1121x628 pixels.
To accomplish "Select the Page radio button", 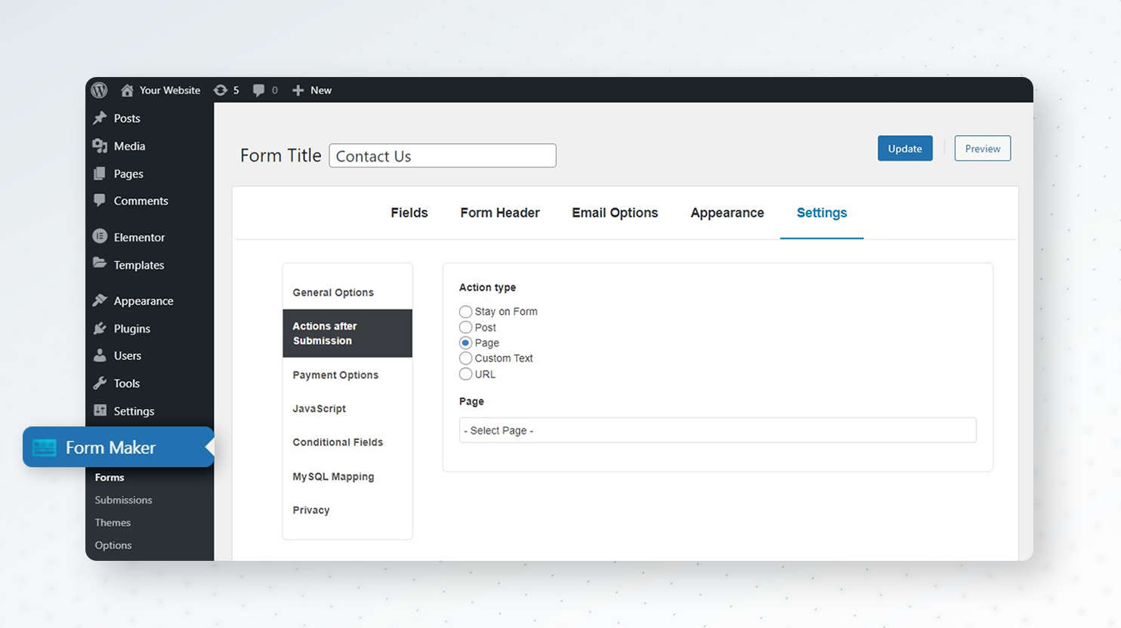I will tap(465, 343).
